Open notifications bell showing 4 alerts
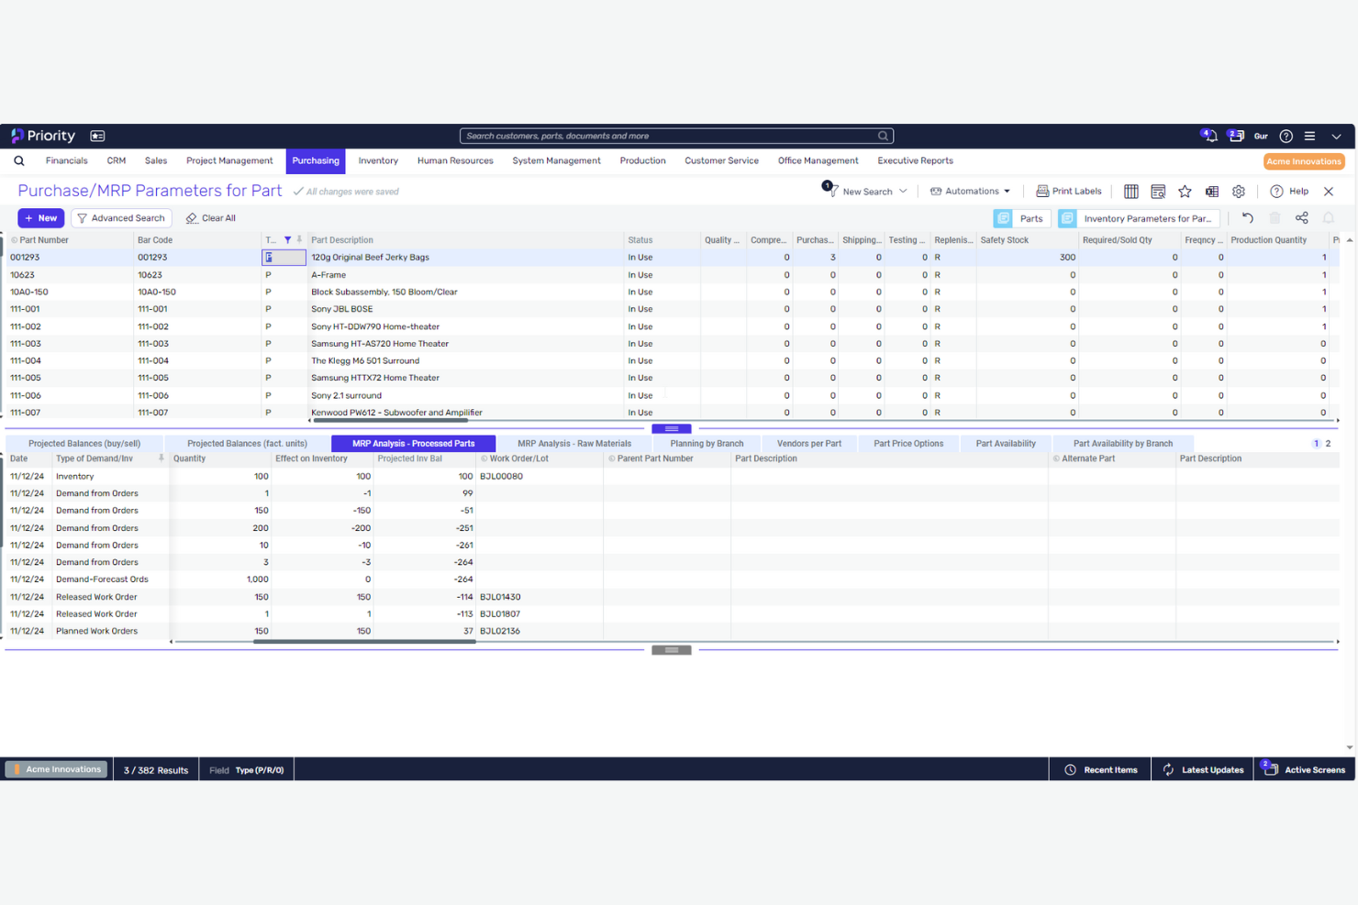The image size is (1358, 905). coord(1209,135)
